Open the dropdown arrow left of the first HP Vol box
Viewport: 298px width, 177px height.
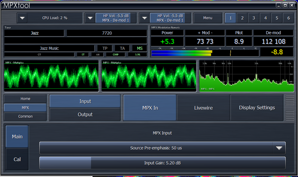point(90,18)
